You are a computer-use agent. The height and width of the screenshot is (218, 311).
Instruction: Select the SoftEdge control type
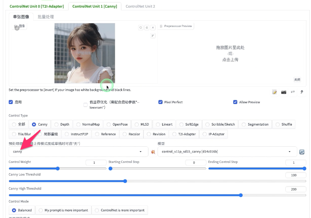189,124
